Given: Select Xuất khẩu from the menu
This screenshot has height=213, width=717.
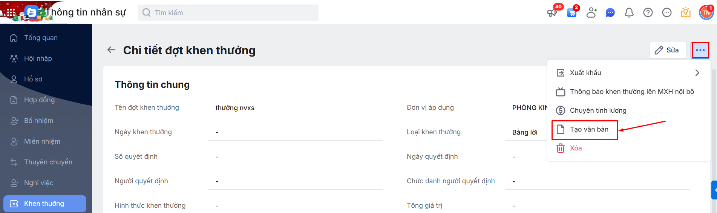Looking at the screenshot, I should click(628, 73).
